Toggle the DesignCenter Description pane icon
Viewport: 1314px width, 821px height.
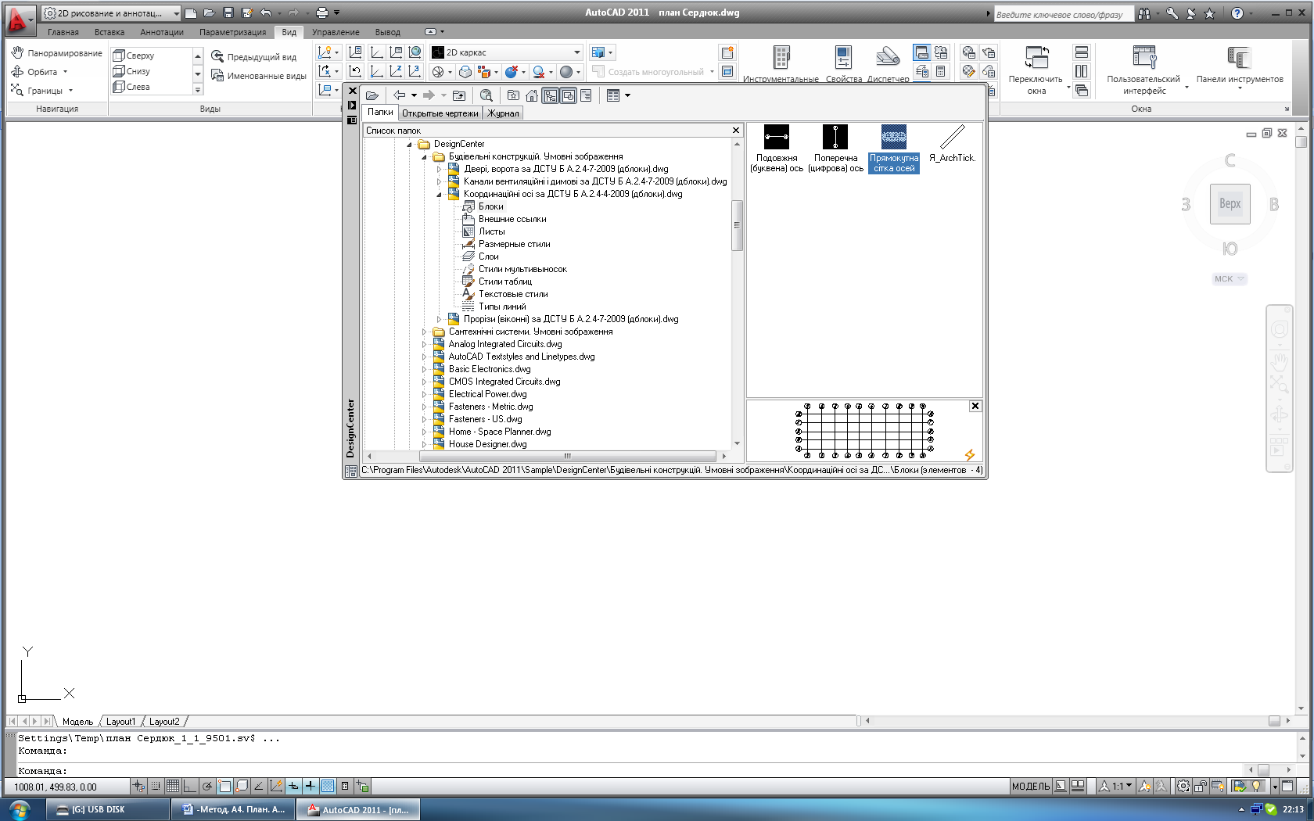point(586,95)
